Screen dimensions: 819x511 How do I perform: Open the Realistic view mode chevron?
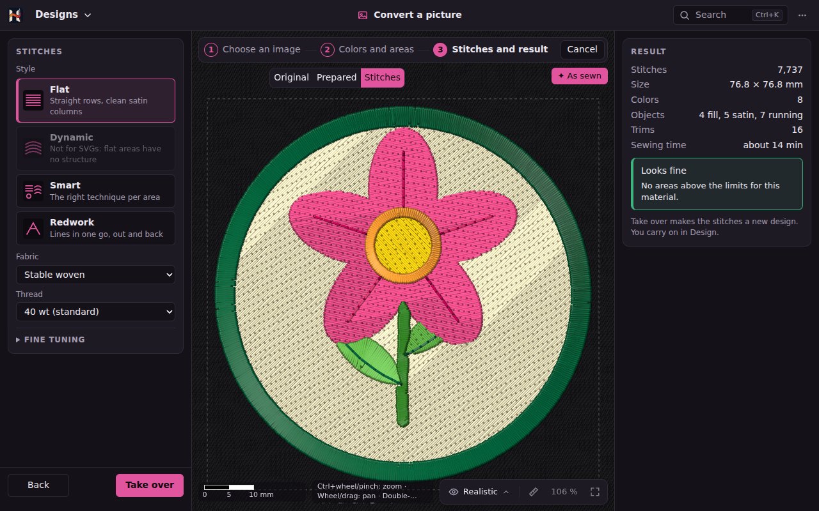[x=506, y=492]
